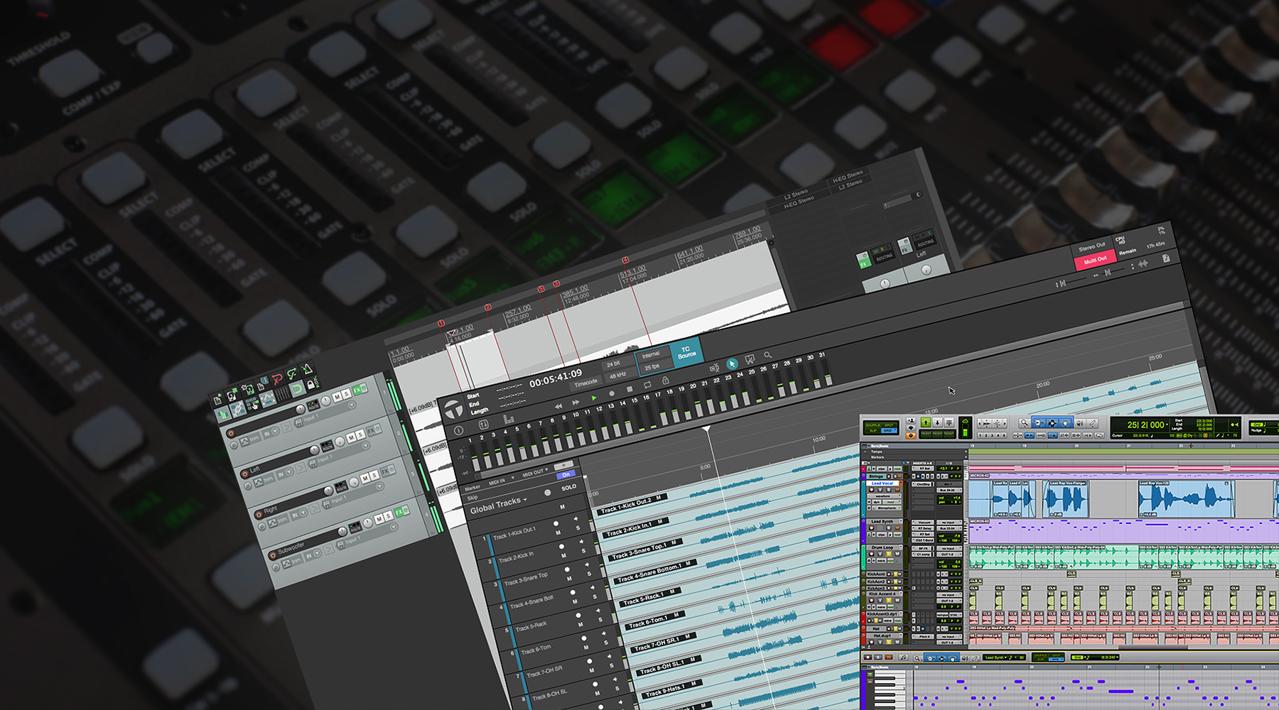Click the info circle icon in Waveform
Screen dimensions: 1279x710
[x=458, y=430]
